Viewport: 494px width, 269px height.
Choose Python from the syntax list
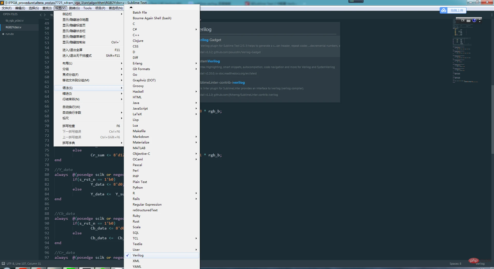point(138,188)
